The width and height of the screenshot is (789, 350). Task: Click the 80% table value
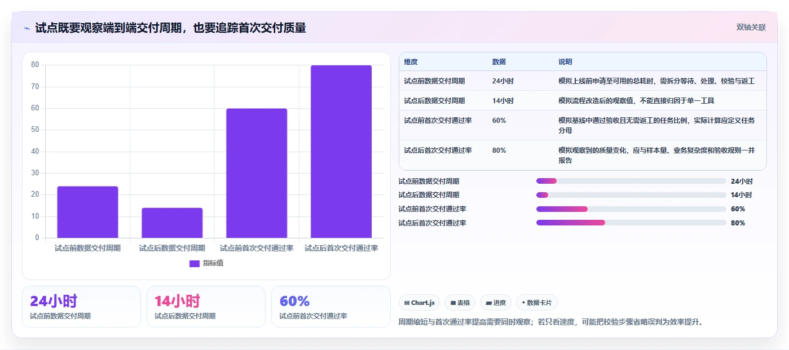coord(499,150)
